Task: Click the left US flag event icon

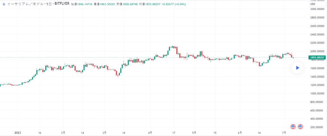Action: pyautogui.click(x=293, y=126)
